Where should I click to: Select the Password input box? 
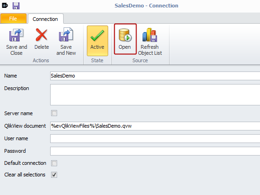coord(155,151)
